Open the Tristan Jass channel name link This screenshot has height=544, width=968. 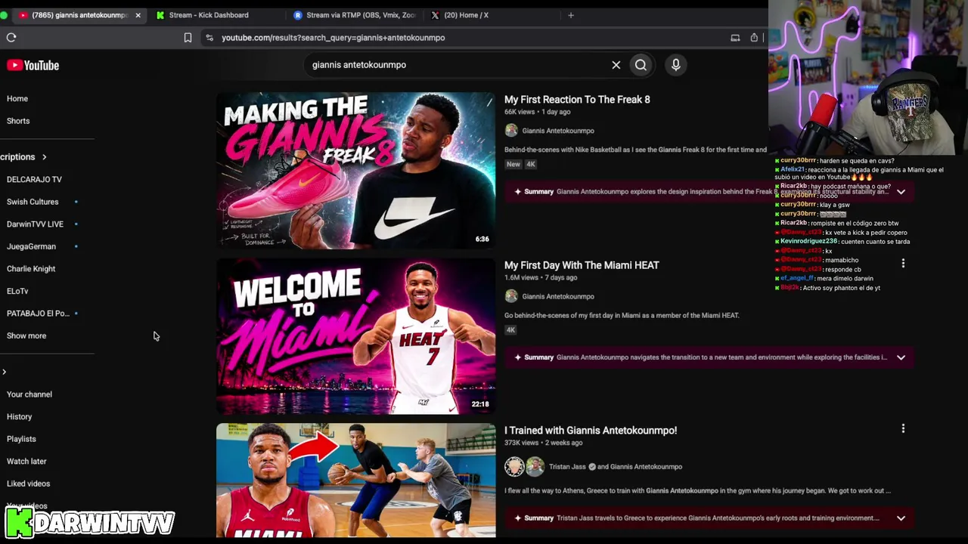tap(569, 467)
